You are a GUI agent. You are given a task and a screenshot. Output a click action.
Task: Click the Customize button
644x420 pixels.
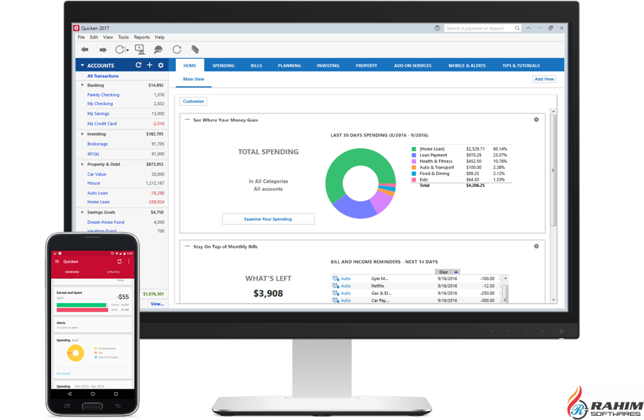(x=193, y=101)
